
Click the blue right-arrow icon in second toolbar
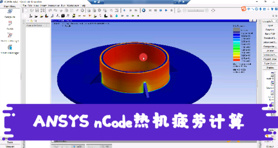[x=127, y=16]
